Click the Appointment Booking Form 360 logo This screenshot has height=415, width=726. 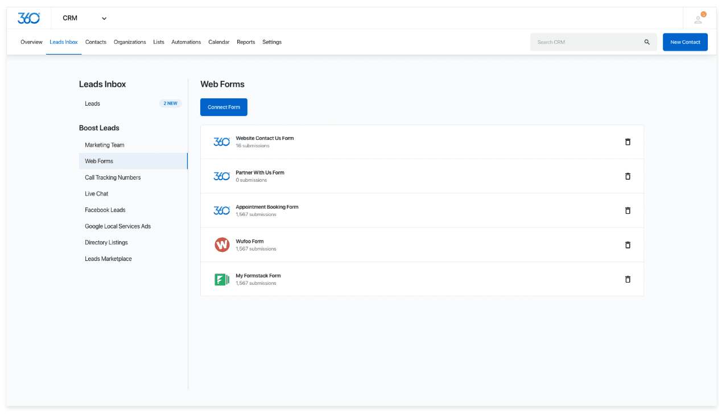221,210
